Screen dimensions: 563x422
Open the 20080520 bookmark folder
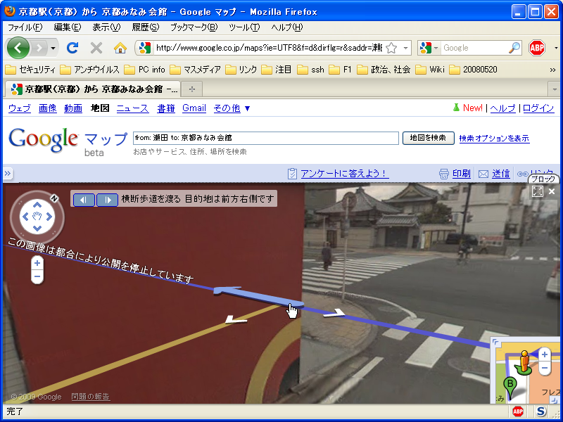click(473, 70)
